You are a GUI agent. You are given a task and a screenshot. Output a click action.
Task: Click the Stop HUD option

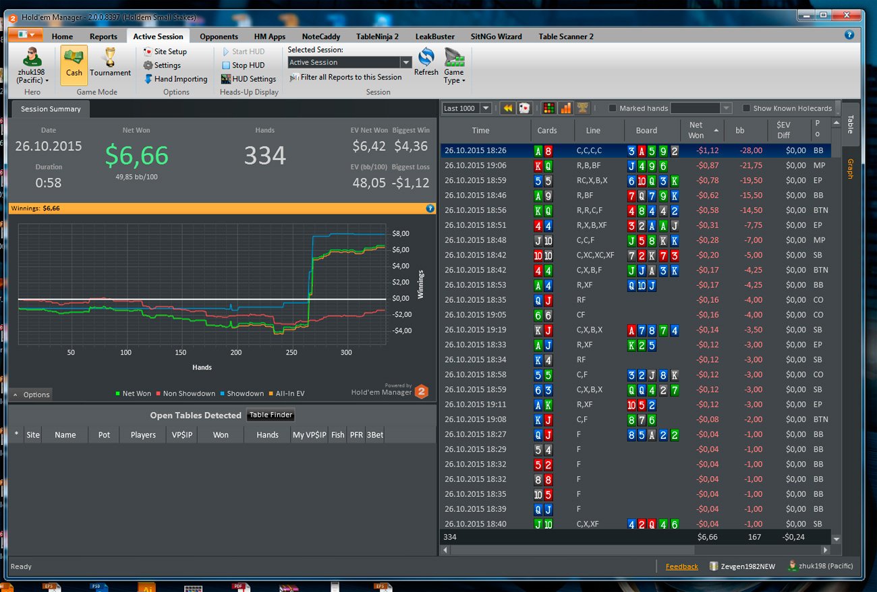pyautogui.click(x=243, y=65)
